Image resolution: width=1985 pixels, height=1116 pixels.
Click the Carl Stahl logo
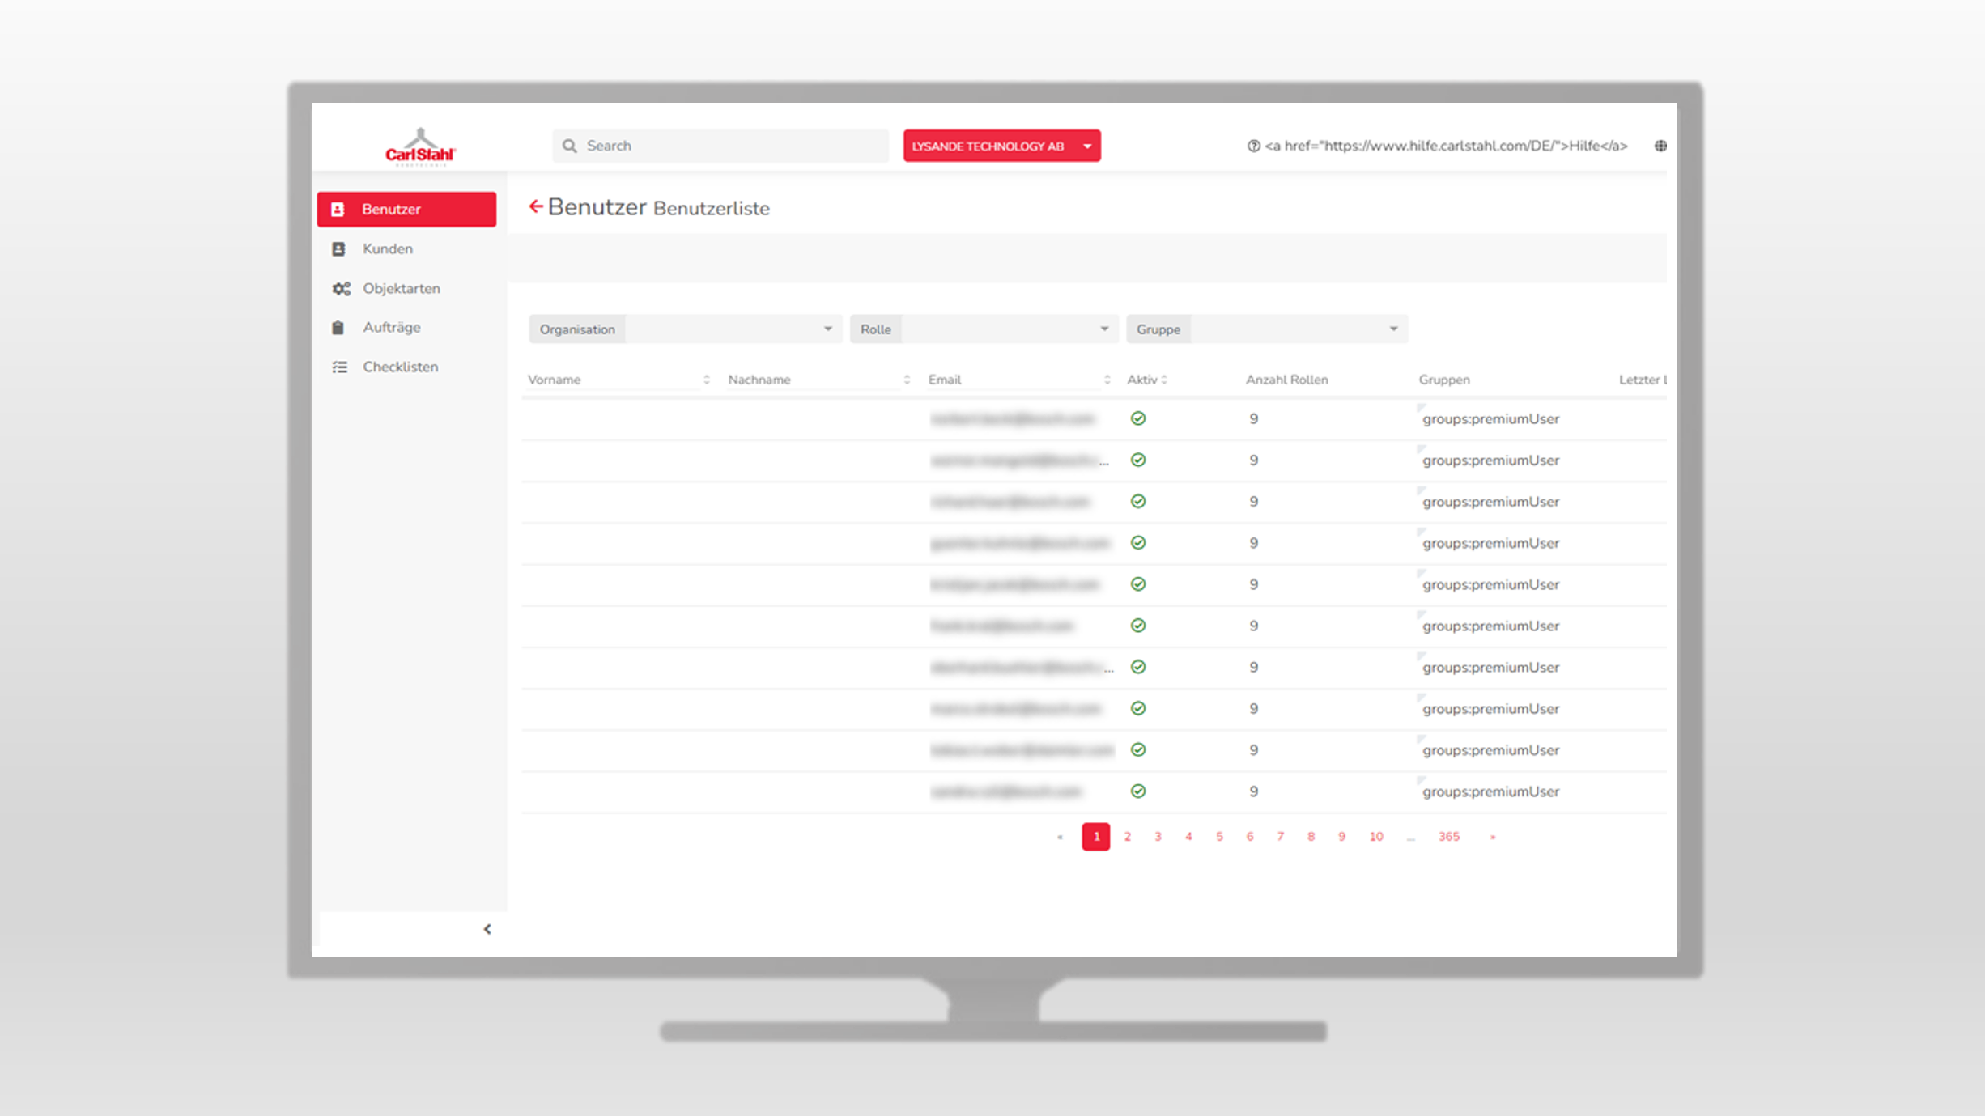pyautogui.click(x=419, y=147)
